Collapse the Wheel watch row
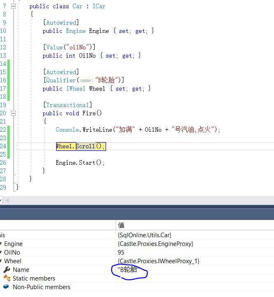The width and height of the screenshot is (274, 297). point(1,261)
